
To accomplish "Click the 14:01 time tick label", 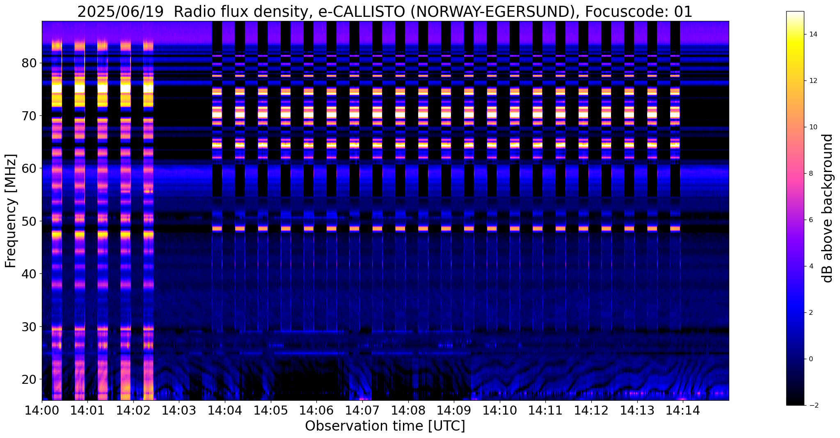I will coord(88,410).
